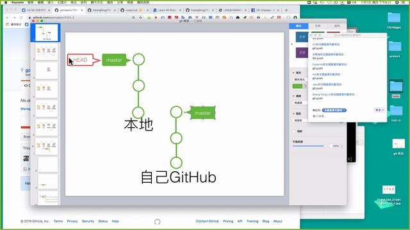Screen dimensions: 410x230
Task: Open the Contact GitHub footer link
Action: click(x=208, y=221)
